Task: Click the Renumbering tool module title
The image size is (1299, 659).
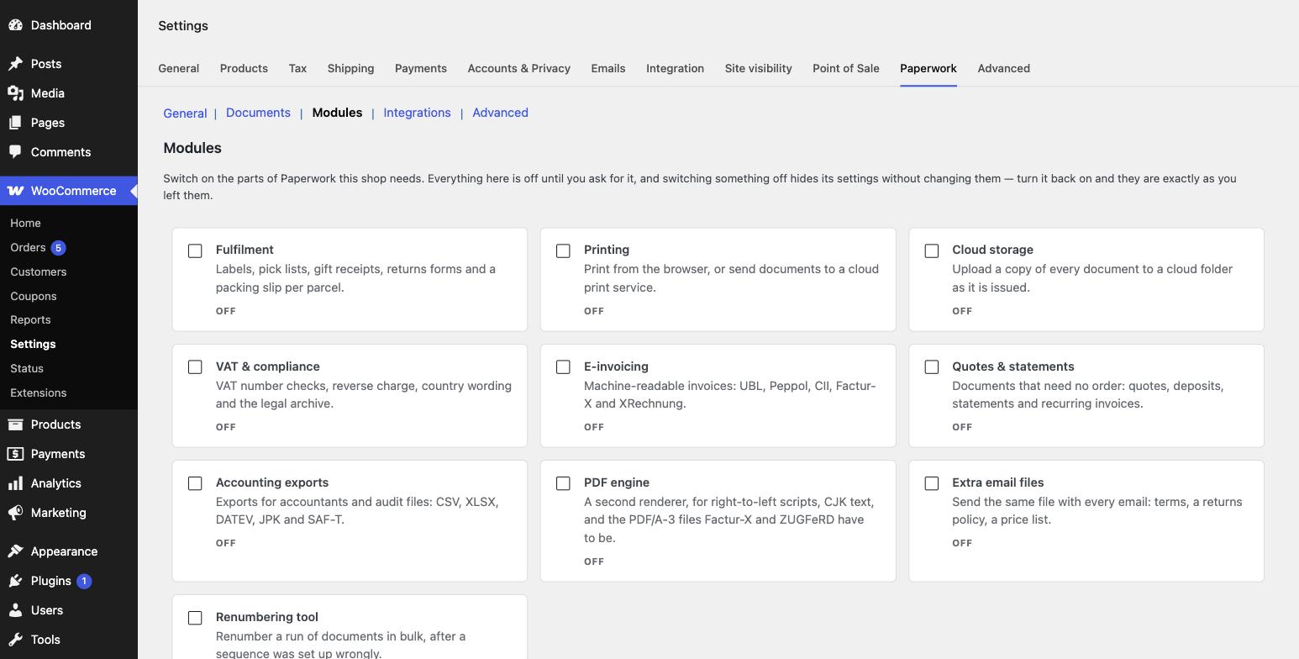Action: click(267, 617)
